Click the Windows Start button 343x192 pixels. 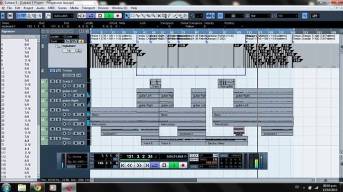click(x=6, y=187)
